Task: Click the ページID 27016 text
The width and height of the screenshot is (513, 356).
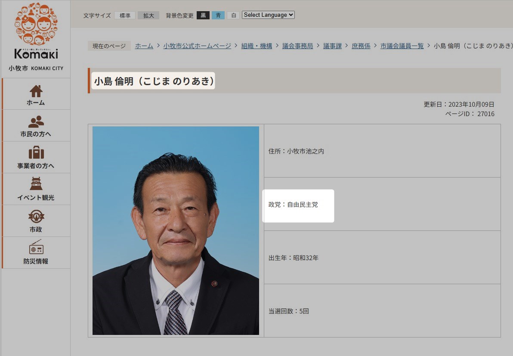Action: (470, 114)
